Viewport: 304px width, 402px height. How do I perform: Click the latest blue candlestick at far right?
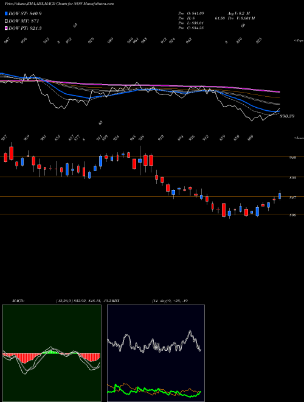pos(280,196)
